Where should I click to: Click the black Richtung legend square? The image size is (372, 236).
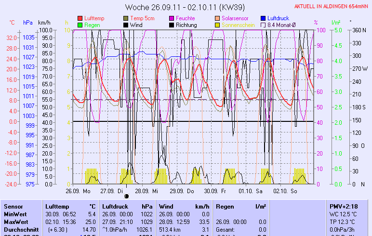click(172, 25)
